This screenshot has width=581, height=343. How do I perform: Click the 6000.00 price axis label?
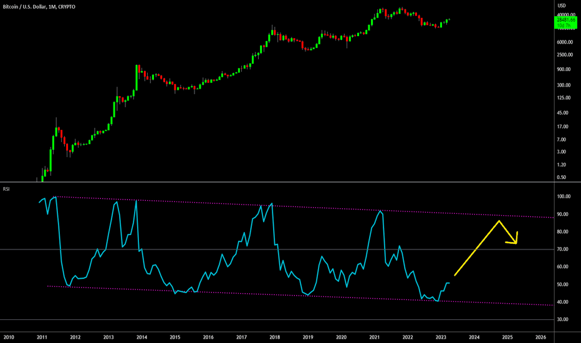coord(565,42)
